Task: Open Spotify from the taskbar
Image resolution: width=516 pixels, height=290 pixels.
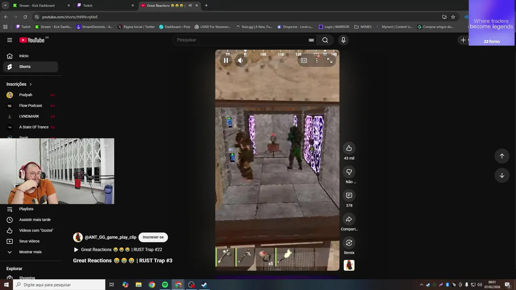Action: pos(165,285)
